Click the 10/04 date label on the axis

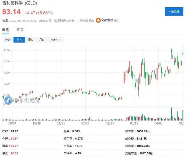tap(12, 123)
